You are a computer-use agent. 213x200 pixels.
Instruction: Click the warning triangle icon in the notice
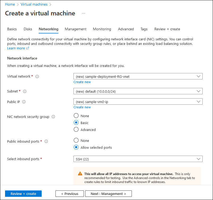80,173
